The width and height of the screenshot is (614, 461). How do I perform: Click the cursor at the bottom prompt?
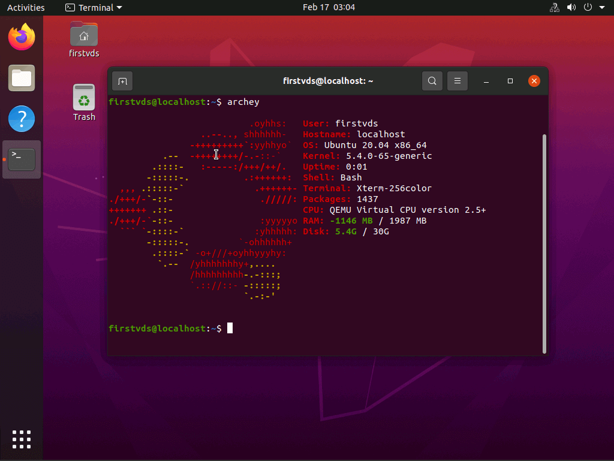click(230, 328)
